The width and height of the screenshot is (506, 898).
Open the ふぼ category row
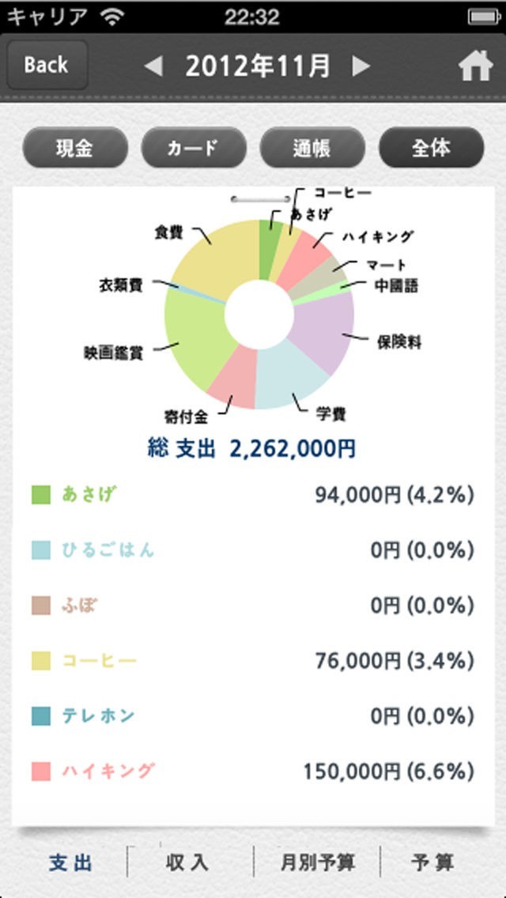click(x=253, y=606)
